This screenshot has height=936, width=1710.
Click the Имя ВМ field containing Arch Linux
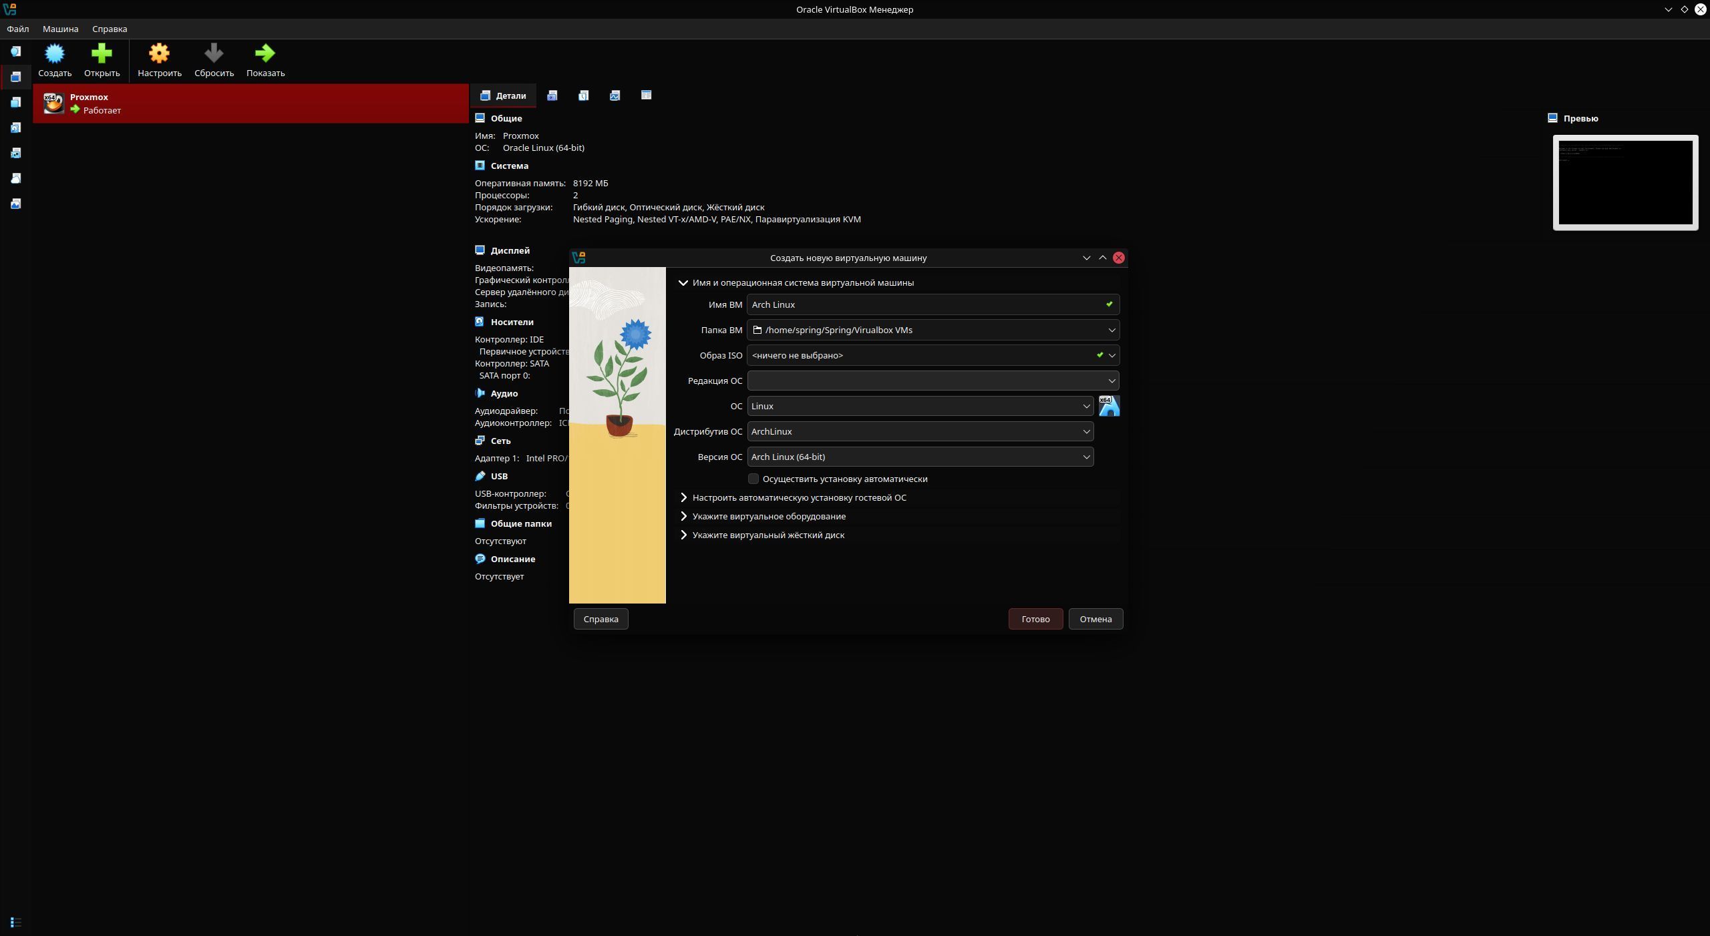pyautogui.click(x=933, y=304)
